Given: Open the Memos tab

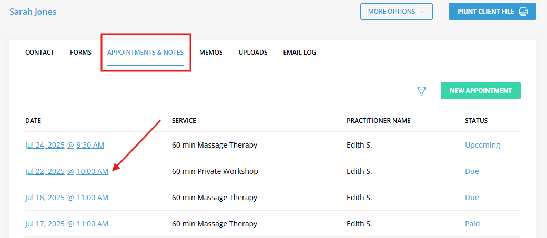Looking at the screenshot, I should coord(211,53).
